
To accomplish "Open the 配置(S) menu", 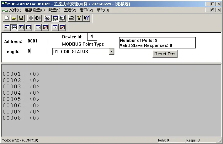I will click(54, 10).
